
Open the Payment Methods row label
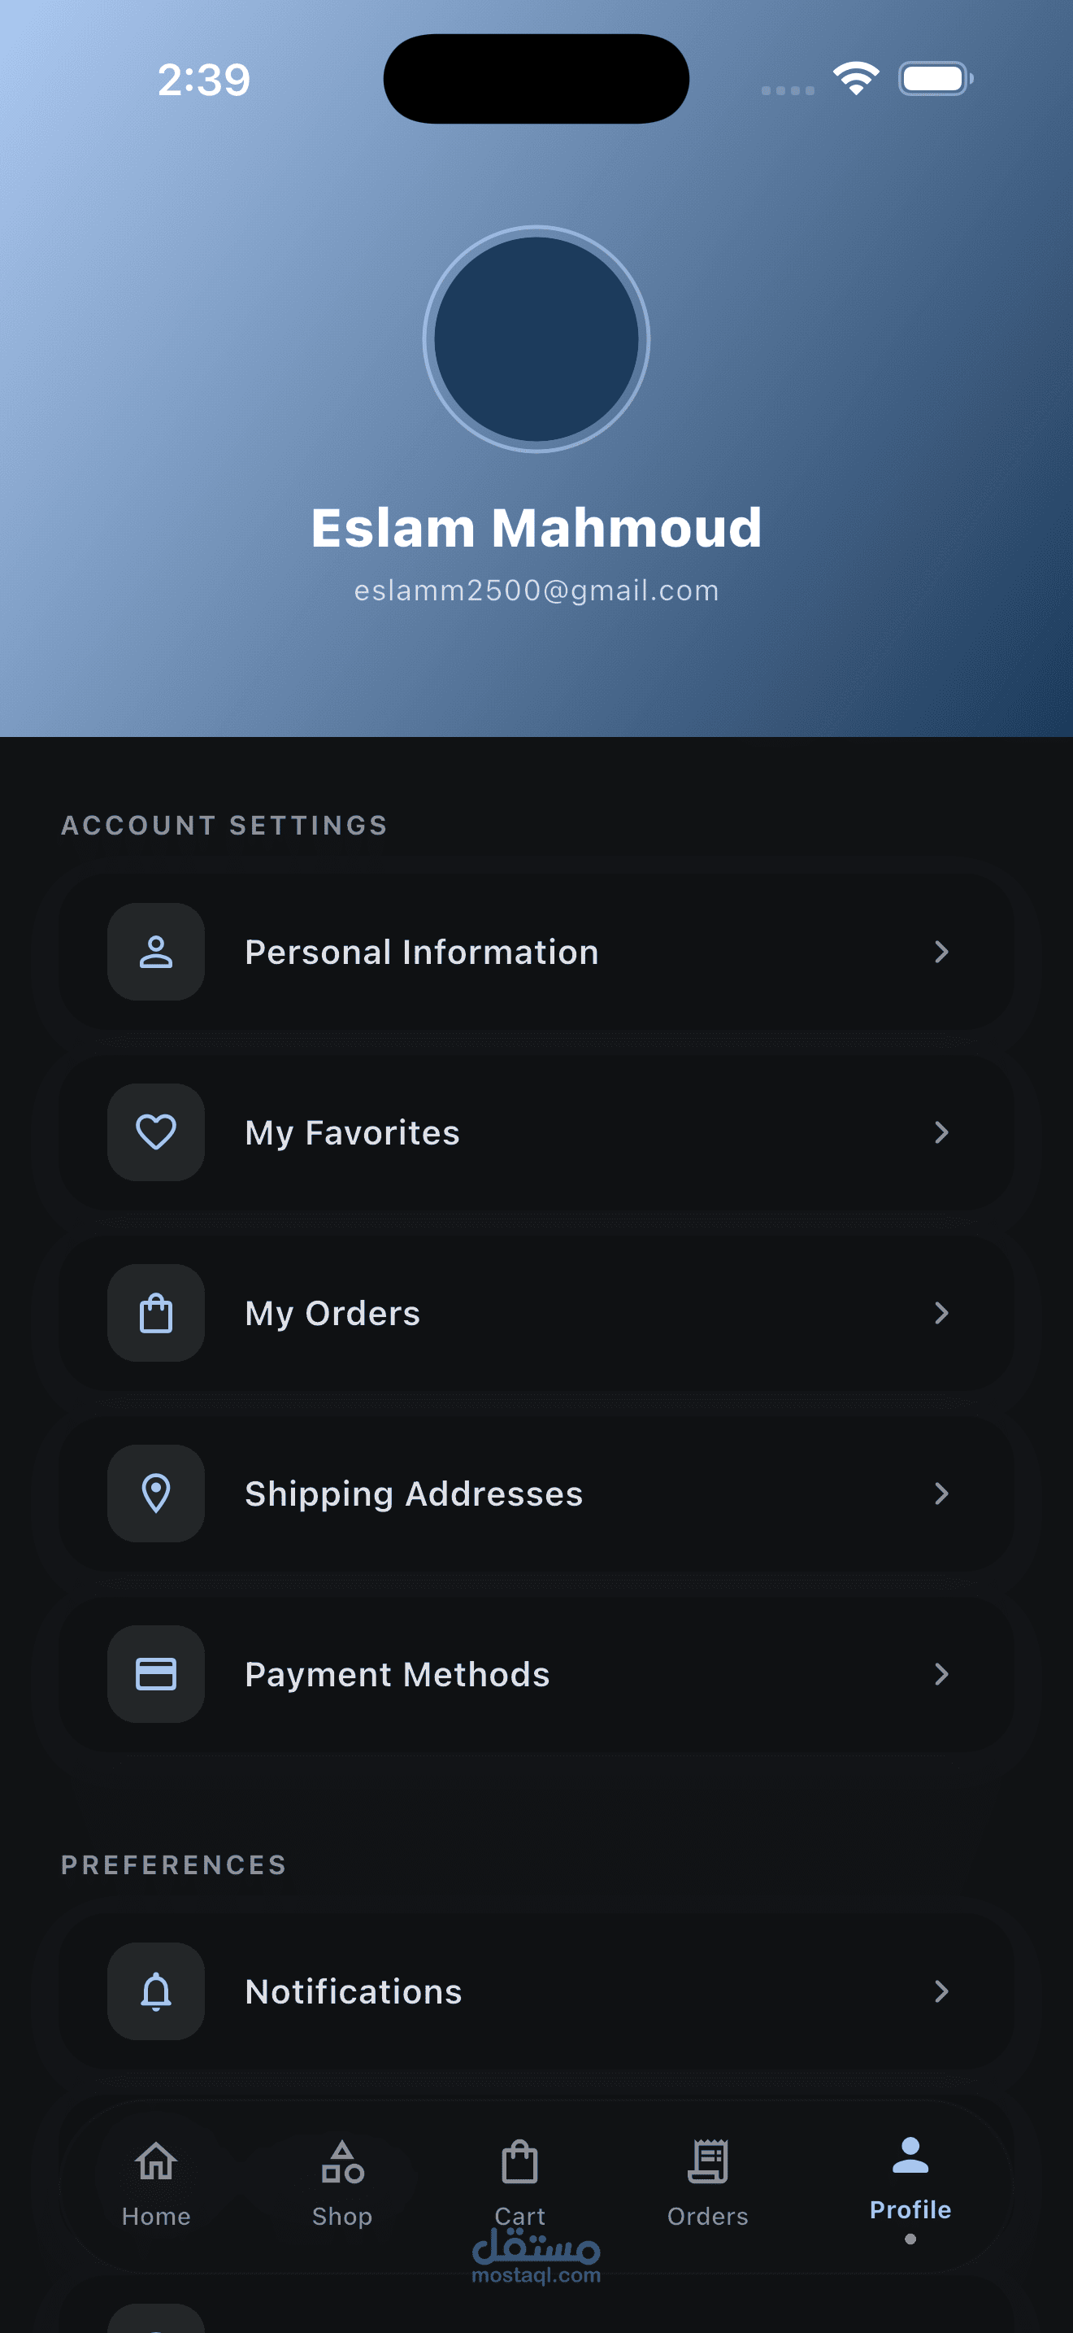[x=397, y=1673]
